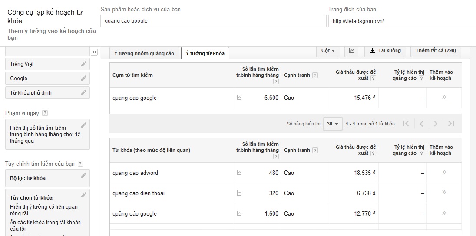Open the Bộ lọc từ khóa option
The height and width of the screenshot is (236, 476).
(x=48, y=178)
